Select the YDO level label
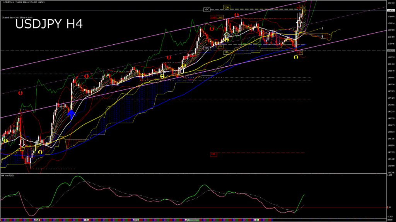Image resolution: width=396 pixels, height=222 pixels. [207, 48]
